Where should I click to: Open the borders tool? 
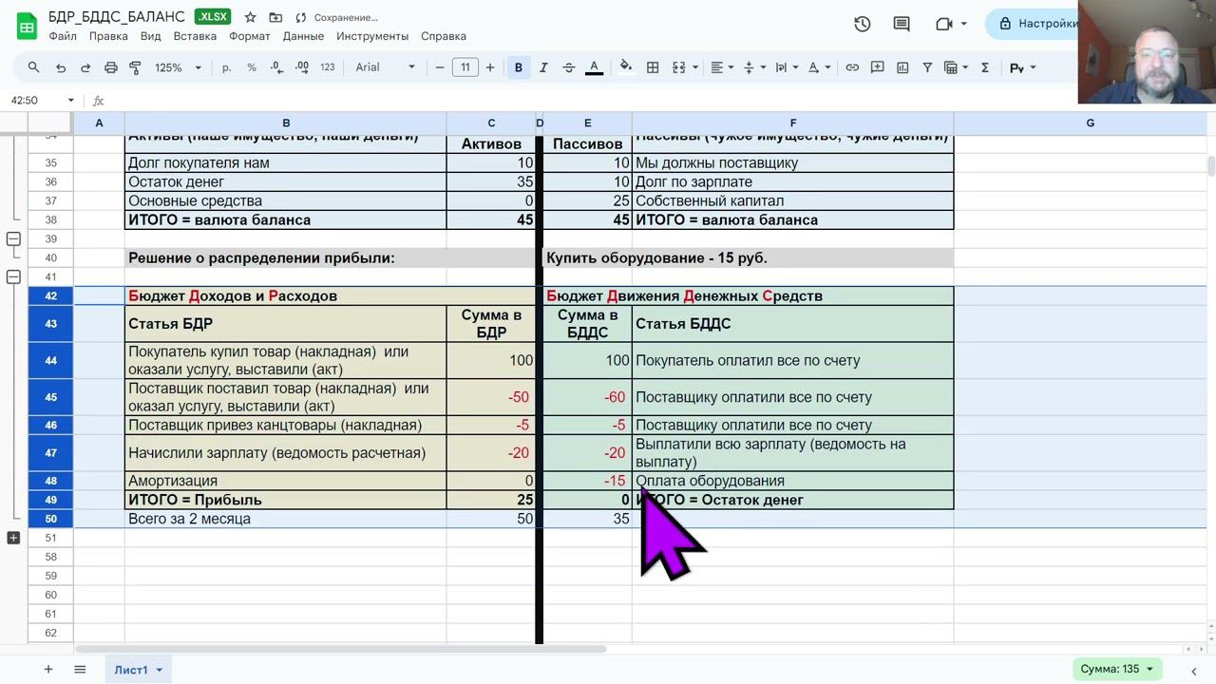653,67
